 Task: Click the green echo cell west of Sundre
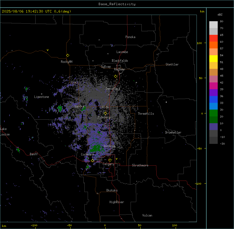tap(60, 108)
